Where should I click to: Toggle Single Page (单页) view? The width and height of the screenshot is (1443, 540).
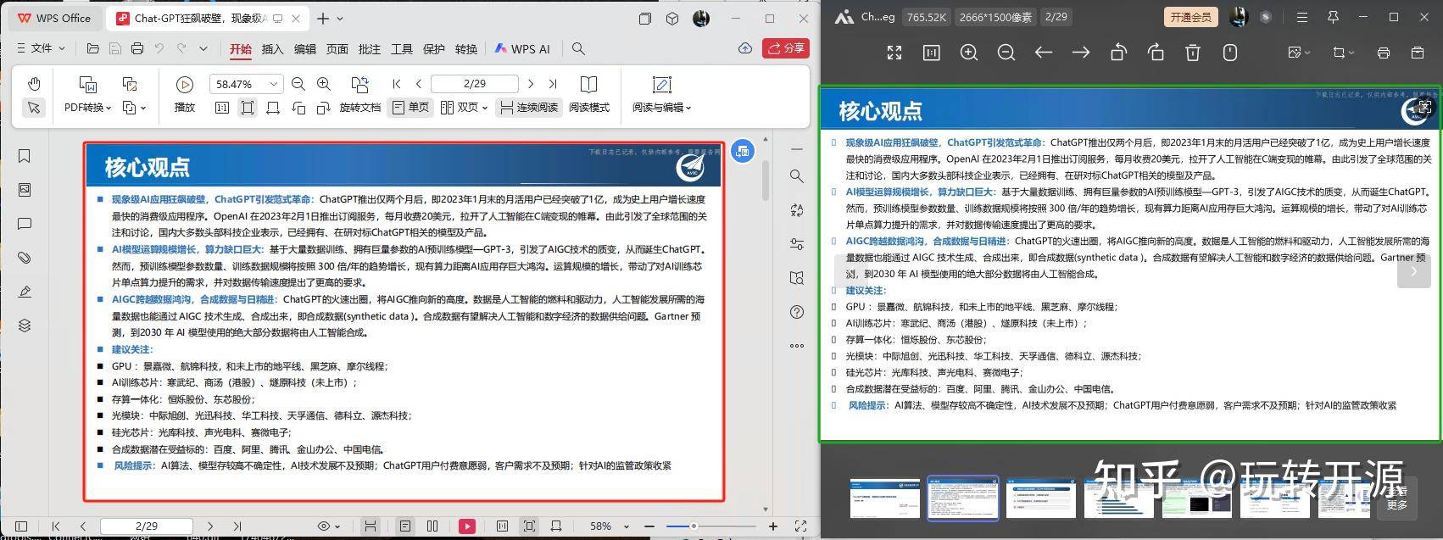point(410,108)
